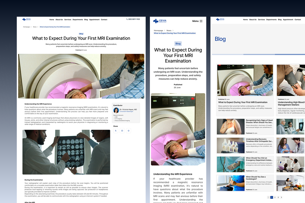
Task: Click the 'Understanding the MRI Experience' heading in desktop article
Action: 38,104
